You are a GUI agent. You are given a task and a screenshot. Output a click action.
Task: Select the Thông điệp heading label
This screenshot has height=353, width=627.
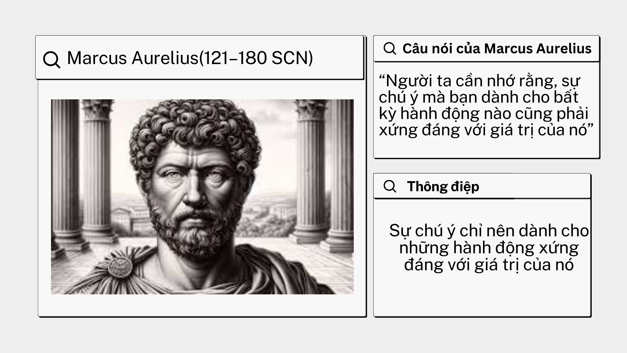[443, 187]
